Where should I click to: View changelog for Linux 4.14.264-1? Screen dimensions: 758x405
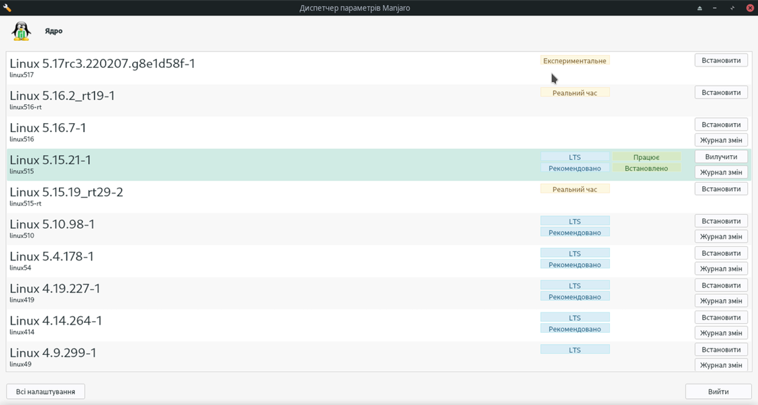click(721, 333)
